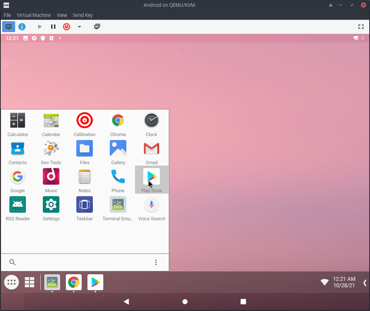Tap the status bar battery alert icon
Screen dimensions: 370x311
tap(363, 38)
